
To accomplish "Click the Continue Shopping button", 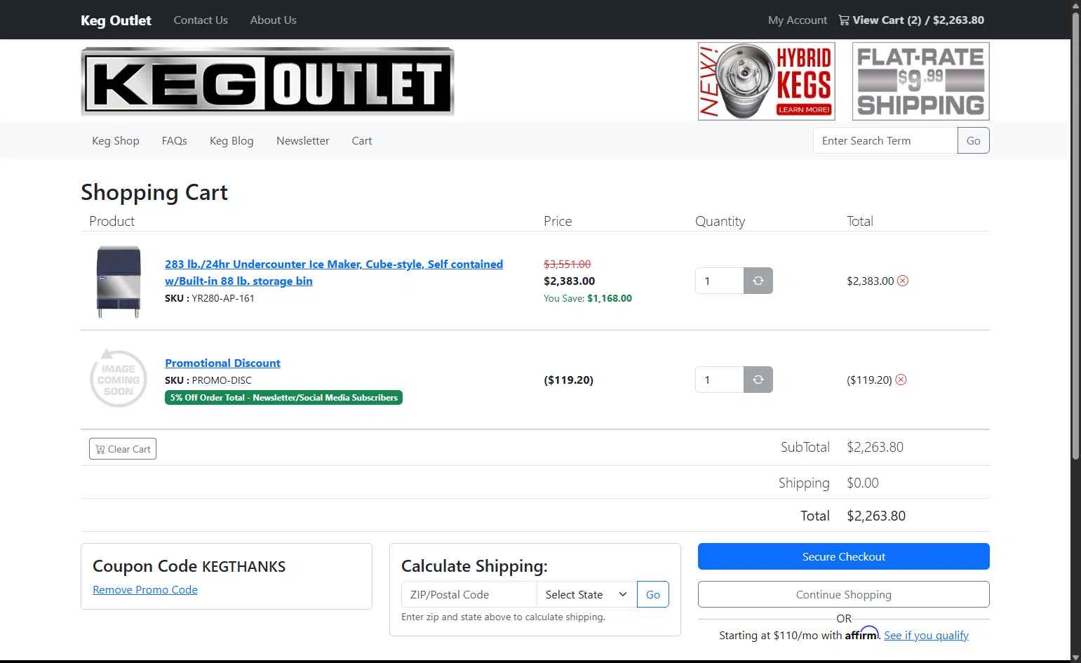I will (x=843, y=594).
